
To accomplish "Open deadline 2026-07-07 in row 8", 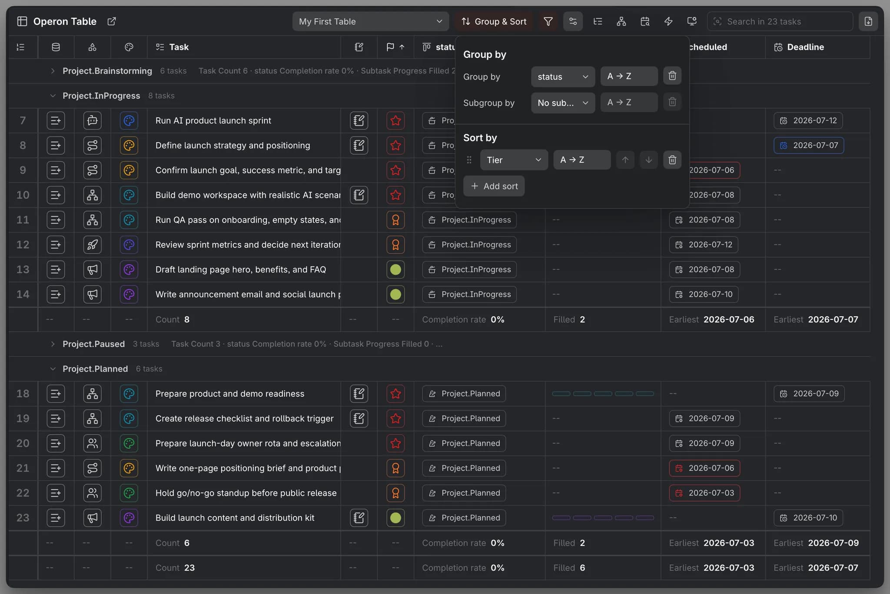I will (x=809, y=145).
